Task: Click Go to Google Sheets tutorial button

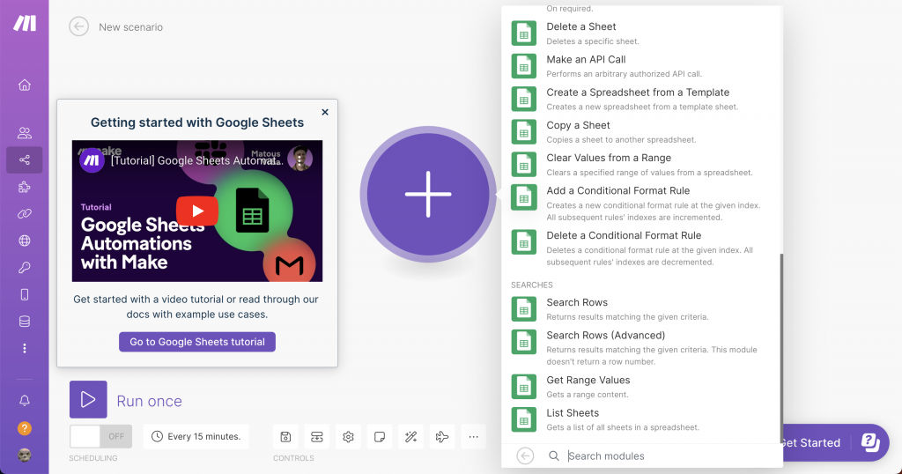Action: tap(197, 342)
